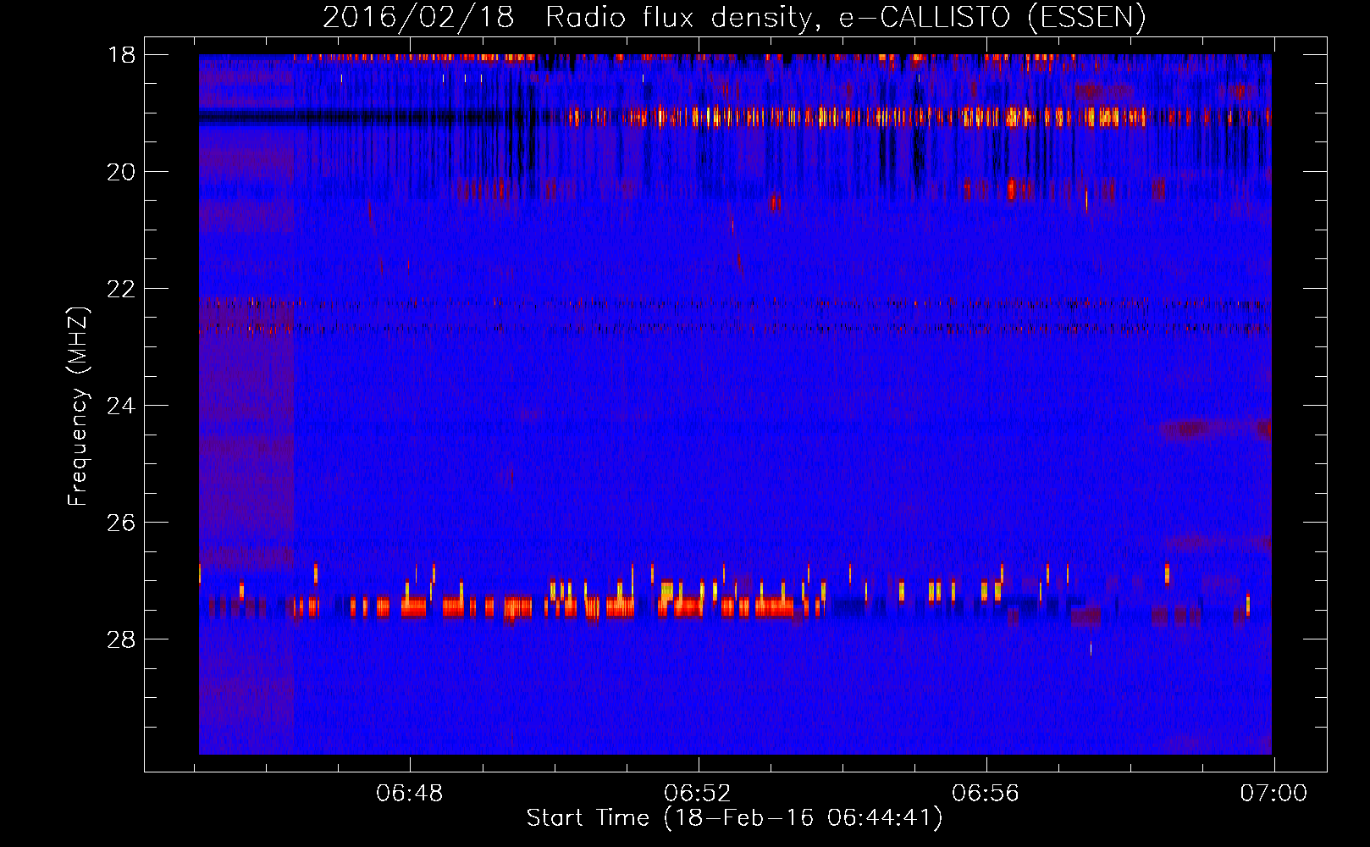Click the 'Start Time (18-Feb-16 06:44:41)' x-axis label
The width and height of the screenshot is (1370, 847).
click(734, 818)
